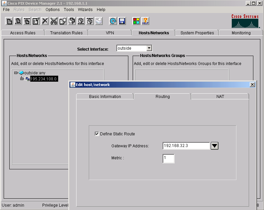Click the Cisco Systems logo
Viewport: 264px width, 210px height.
point(245,21)
